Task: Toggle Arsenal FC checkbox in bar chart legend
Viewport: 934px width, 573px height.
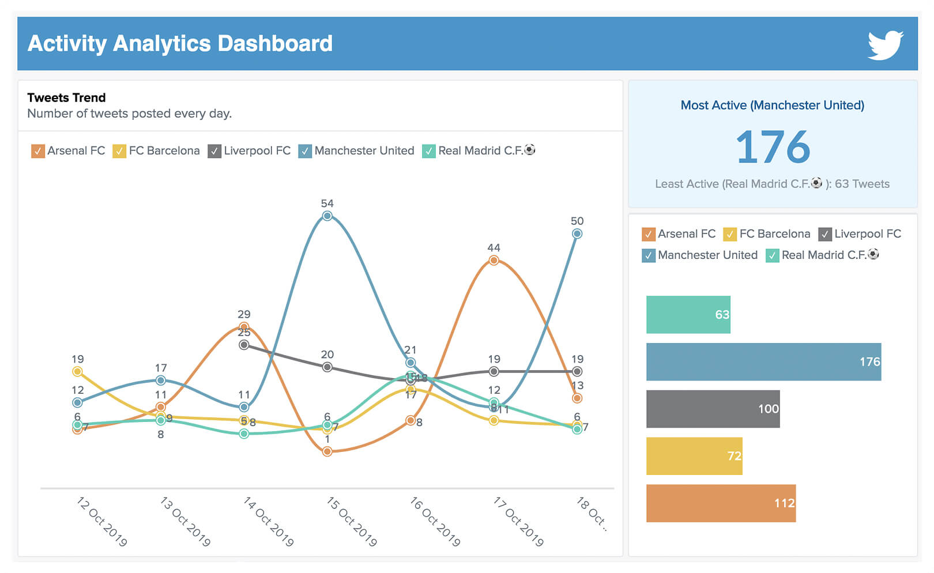Action: click(649, 234)
